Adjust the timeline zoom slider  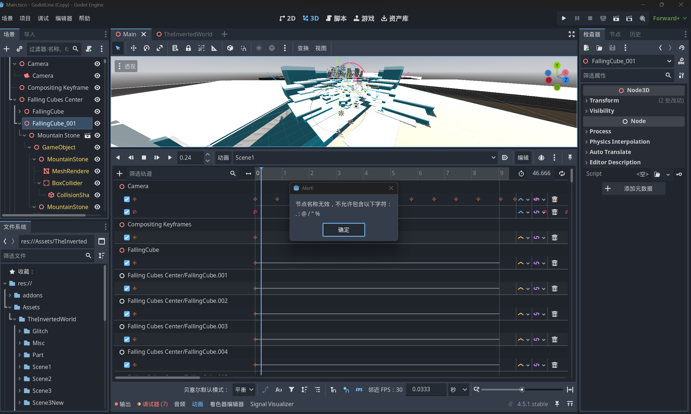pos(522,390)
